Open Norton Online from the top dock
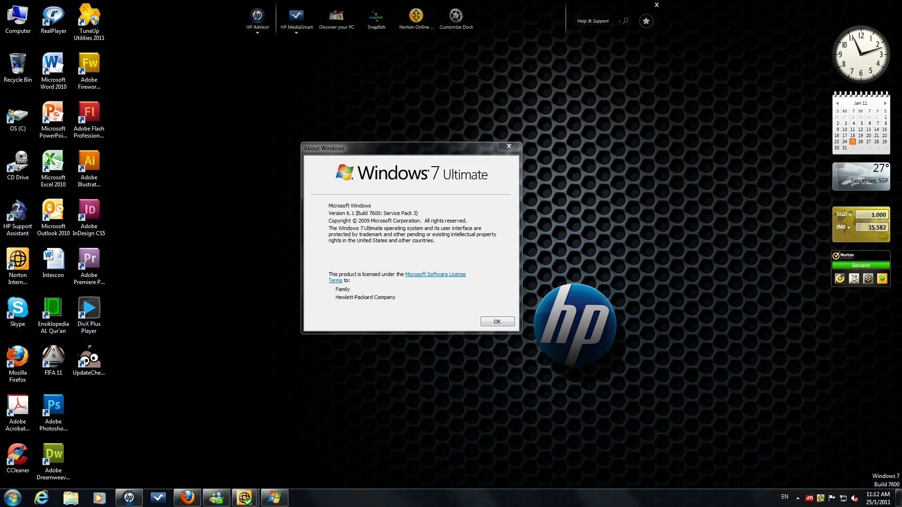 coord(416,15)
